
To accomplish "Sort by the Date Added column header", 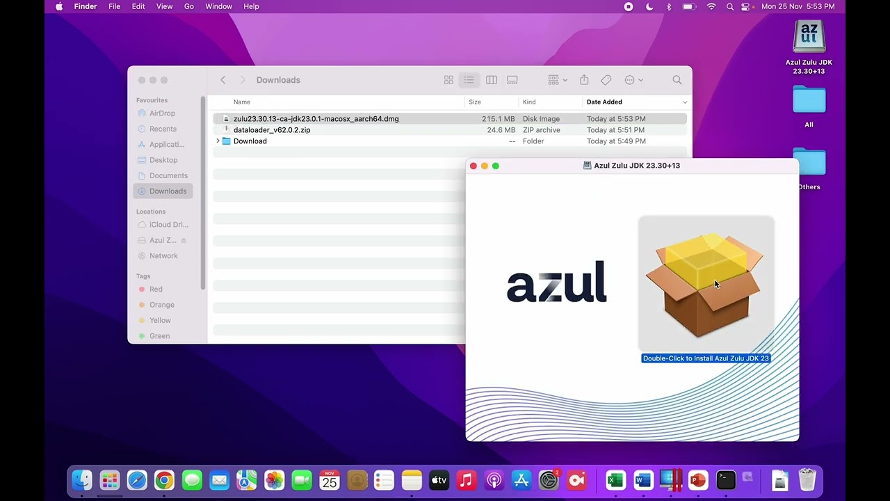I will pyautogui.click(x=604, y=102).
